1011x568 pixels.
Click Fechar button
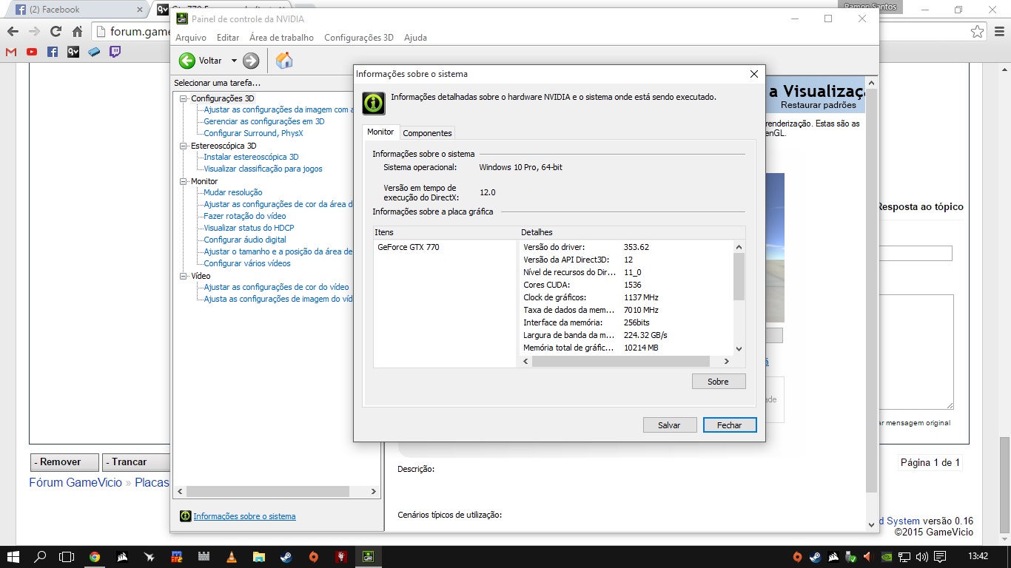coord(729,425)
